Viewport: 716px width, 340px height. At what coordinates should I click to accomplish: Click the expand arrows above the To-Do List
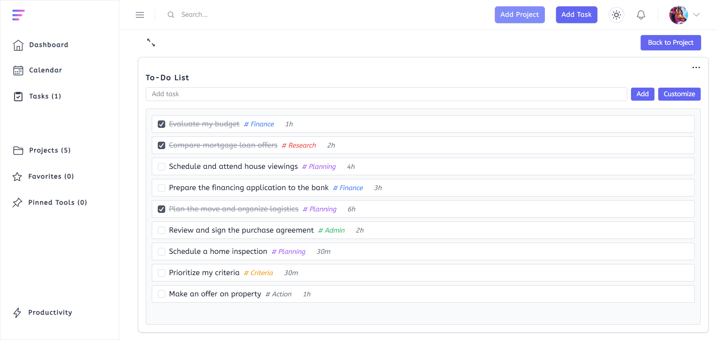(151, 42)
